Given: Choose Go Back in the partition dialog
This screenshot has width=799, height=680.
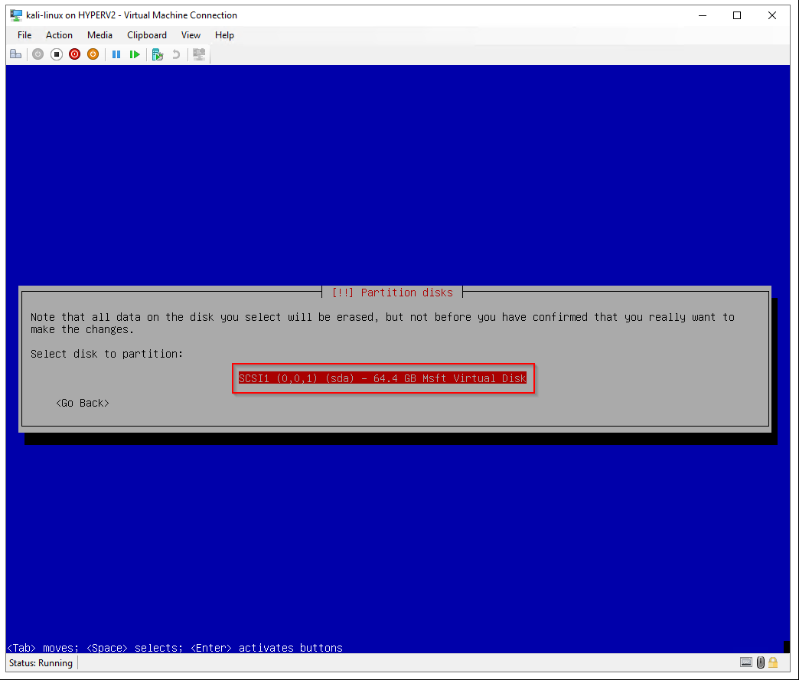Looking at the screenshot, I should pos(83,403).
